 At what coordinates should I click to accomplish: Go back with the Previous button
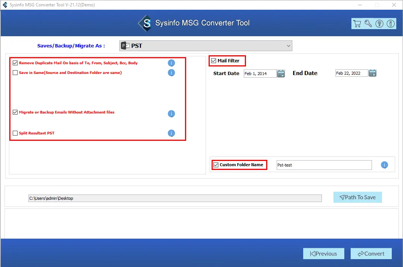click(x=323, y=254)
